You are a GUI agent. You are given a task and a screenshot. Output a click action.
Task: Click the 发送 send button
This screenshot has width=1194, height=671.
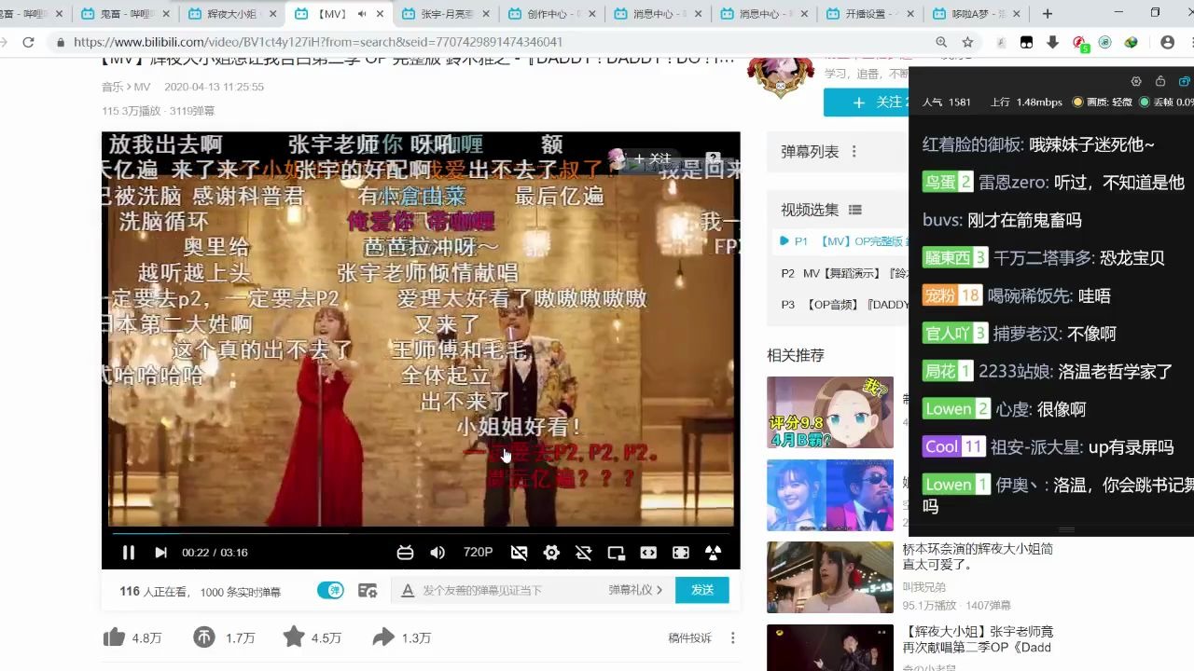702,590
